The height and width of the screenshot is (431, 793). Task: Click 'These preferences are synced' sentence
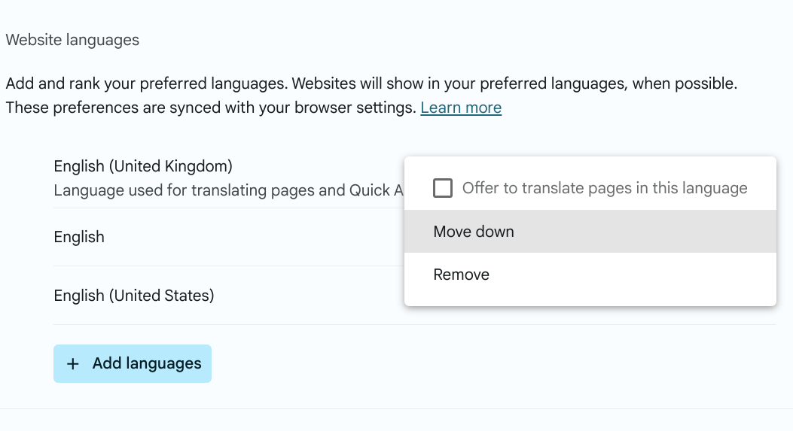pos(113,108)
